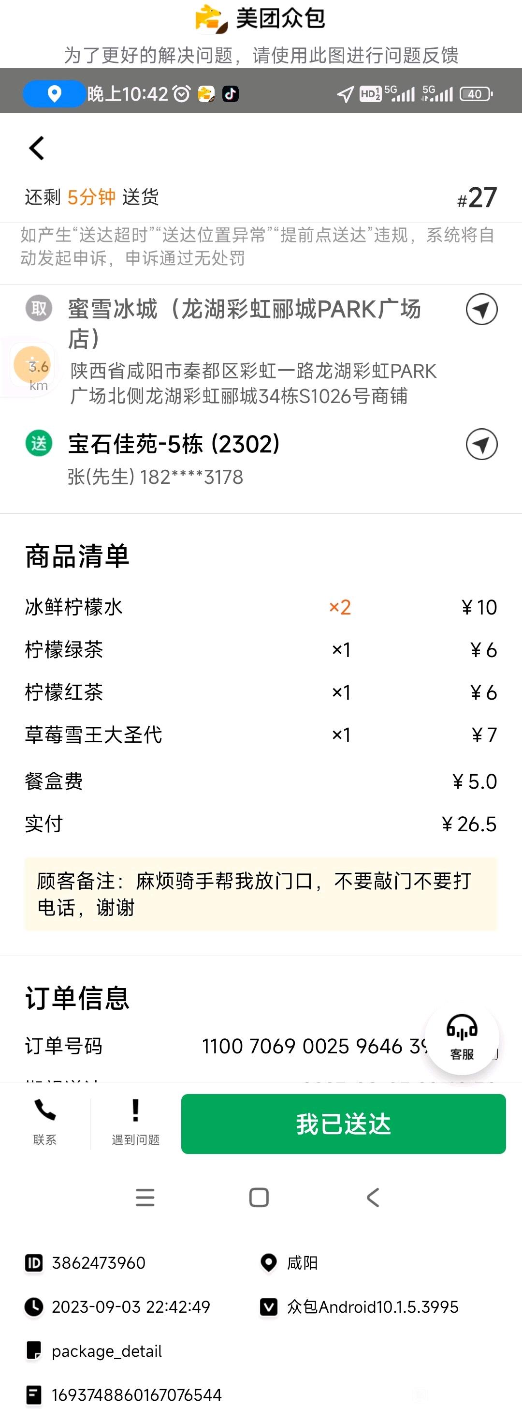The image size is (522, 1409).
Task: Open the 客服 headset support bubble
Action: pos(462,1037)
